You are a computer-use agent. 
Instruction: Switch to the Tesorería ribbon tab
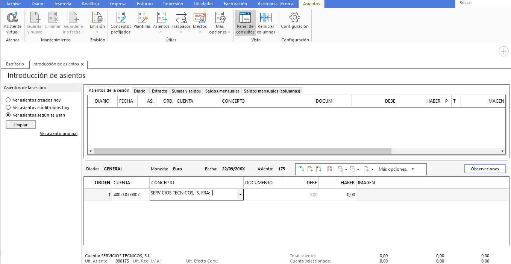(x=62, y=4)
